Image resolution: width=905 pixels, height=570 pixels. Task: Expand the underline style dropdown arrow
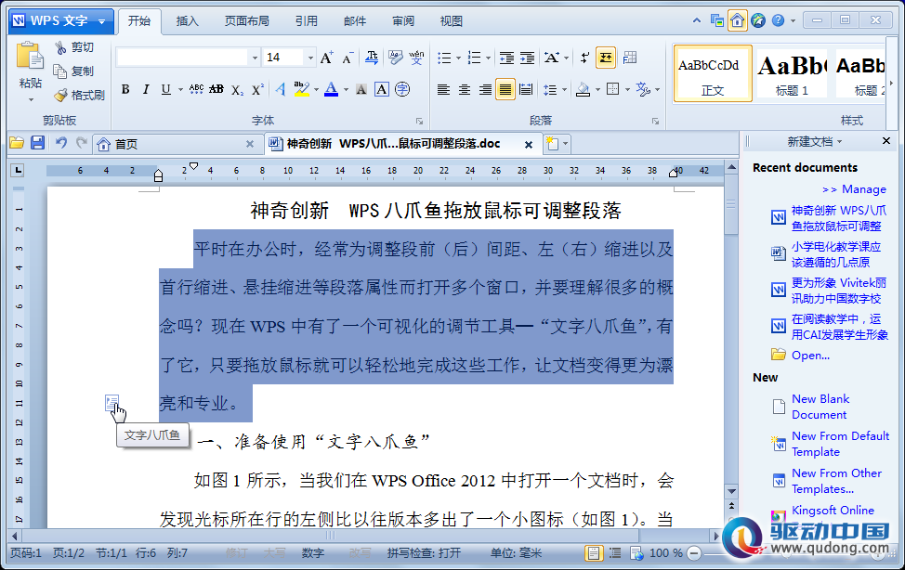tap(180, 89)
